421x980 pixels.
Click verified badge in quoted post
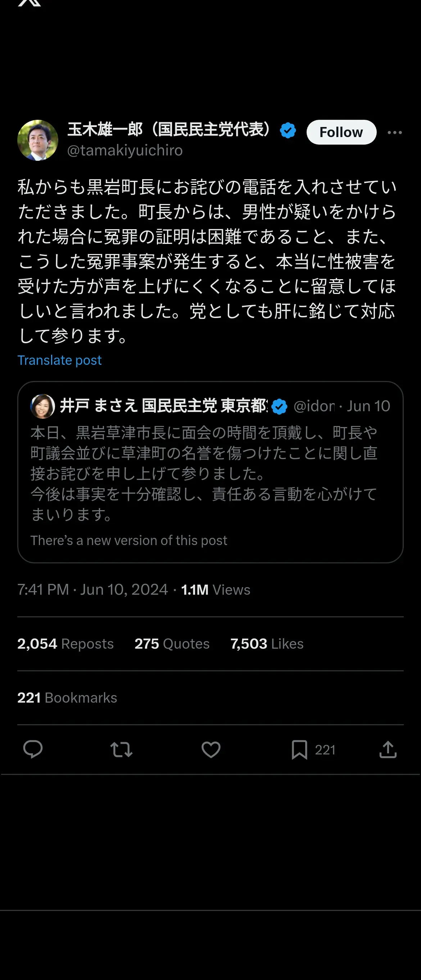click(x=280, y=406)
